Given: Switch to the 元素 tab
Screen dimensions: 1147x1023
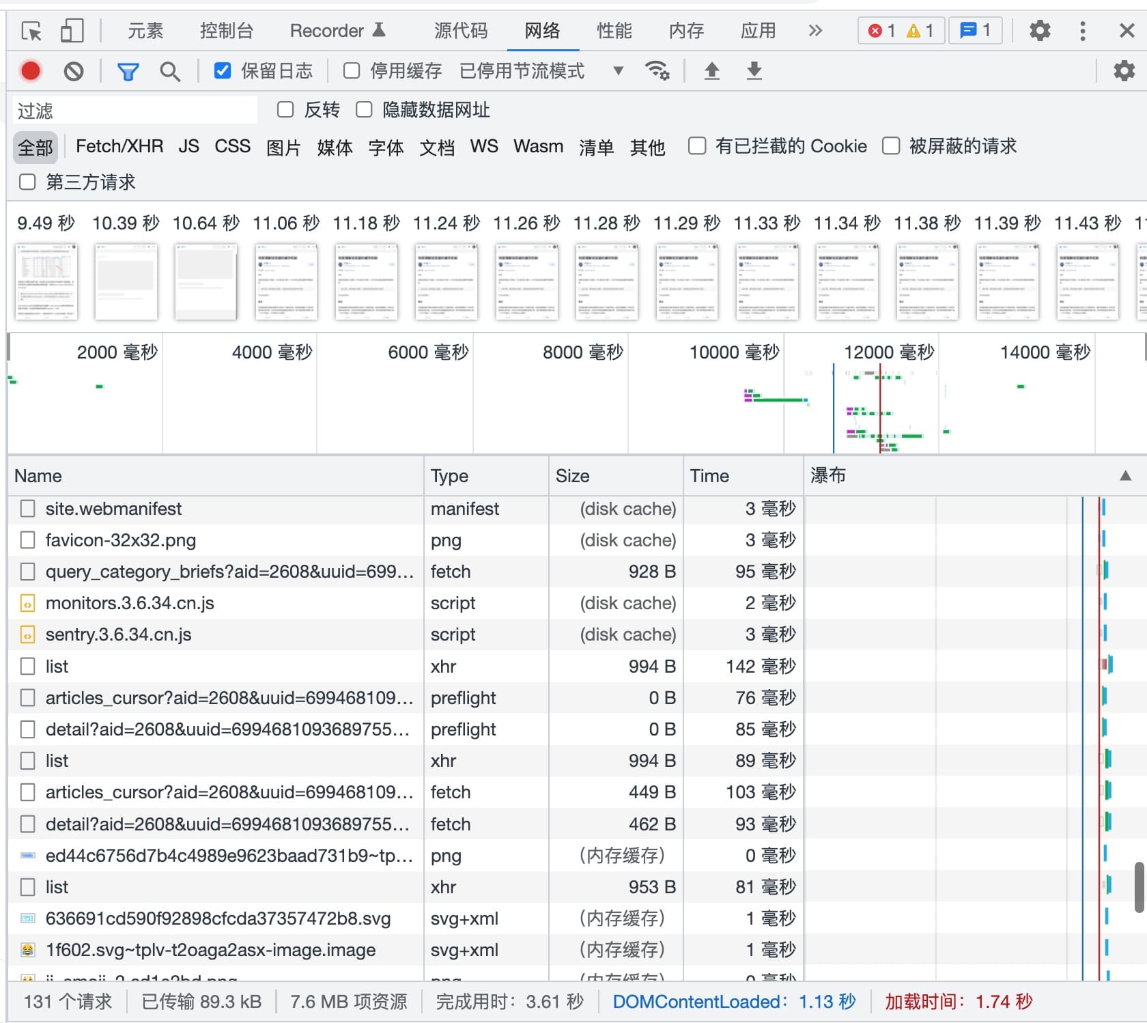Looking at the screenshot, I should point(145,31).
